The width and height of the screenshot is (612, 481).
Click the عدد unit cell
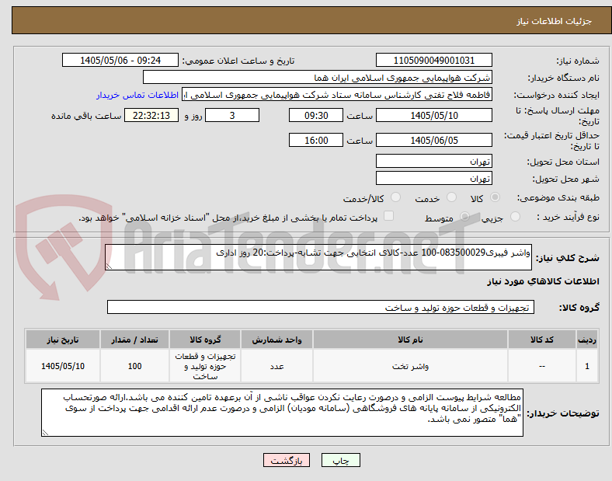pyautogui.click(x=276, y=366)
